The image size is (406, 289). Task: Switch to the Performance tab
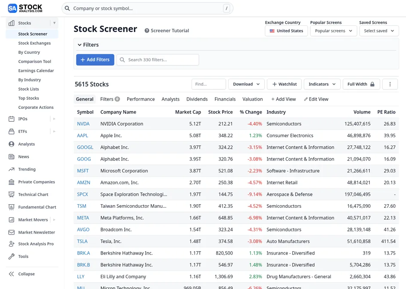point(140,99)
